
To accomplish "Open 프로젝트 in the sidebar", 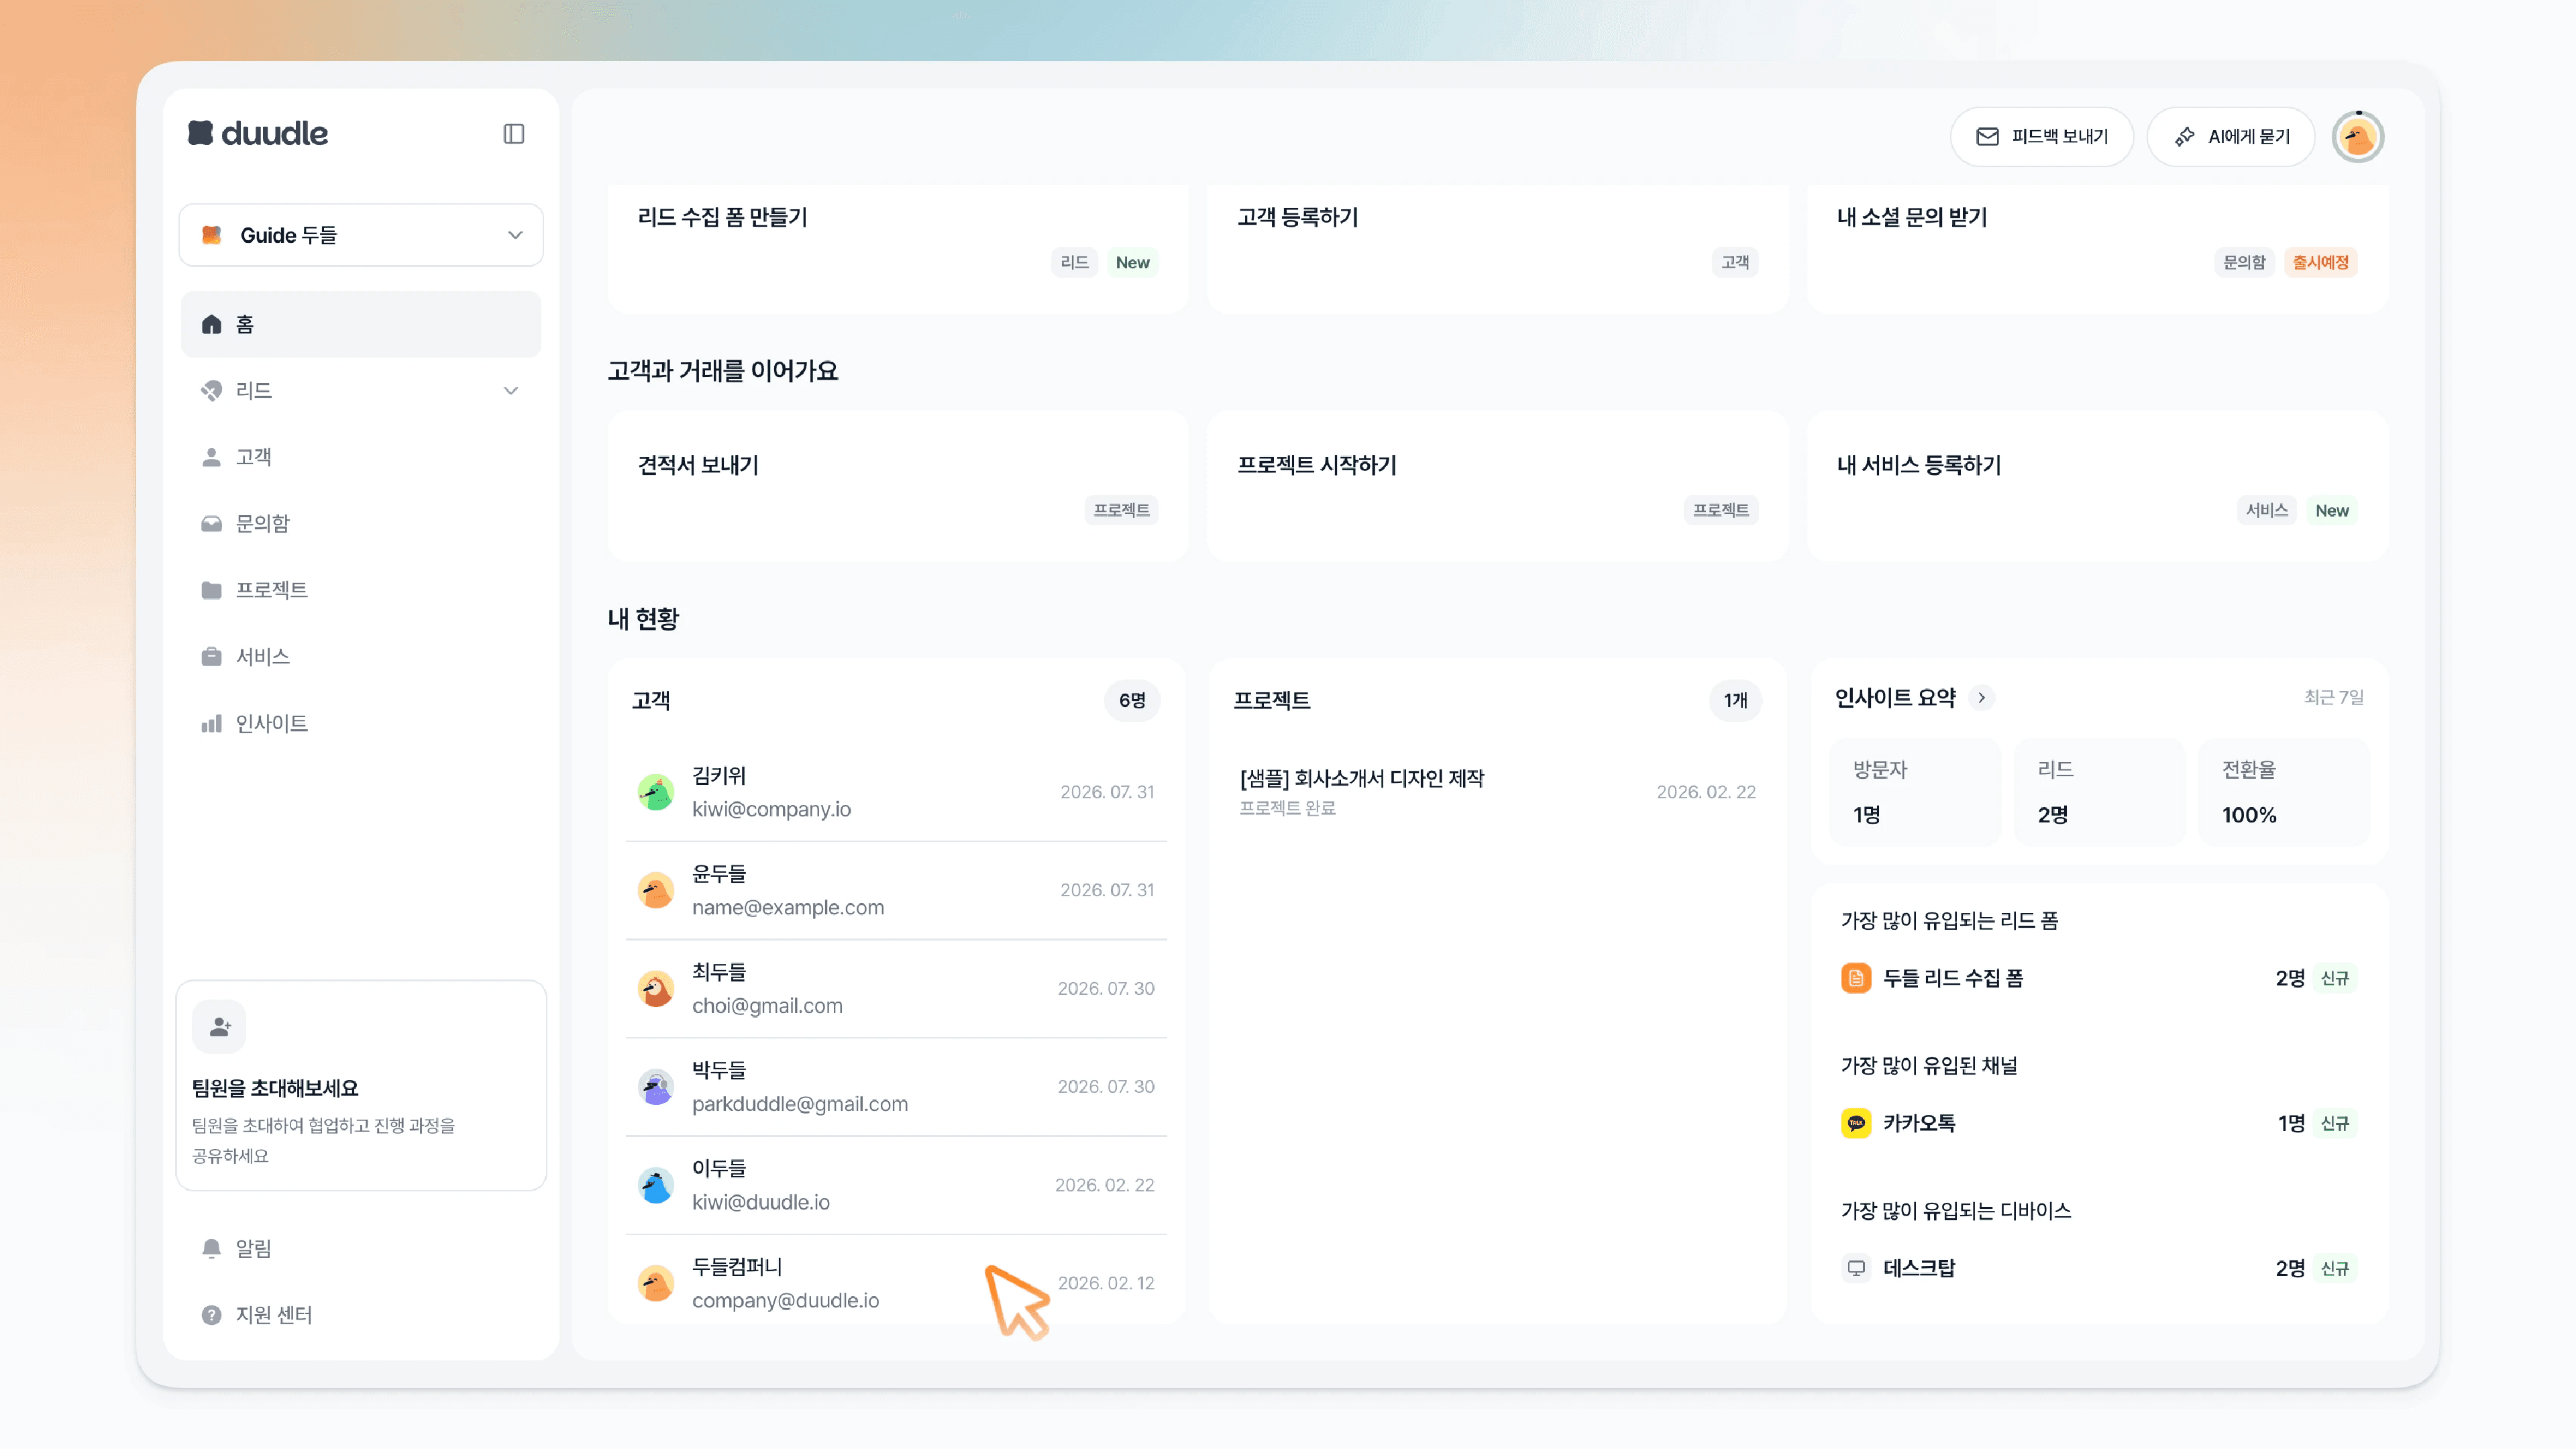I will (361, 590).
